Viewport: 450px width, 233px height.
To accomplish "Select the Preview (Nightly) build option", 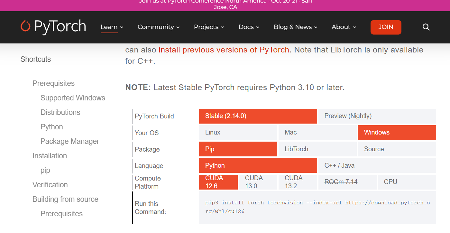I will coord(377,116).
